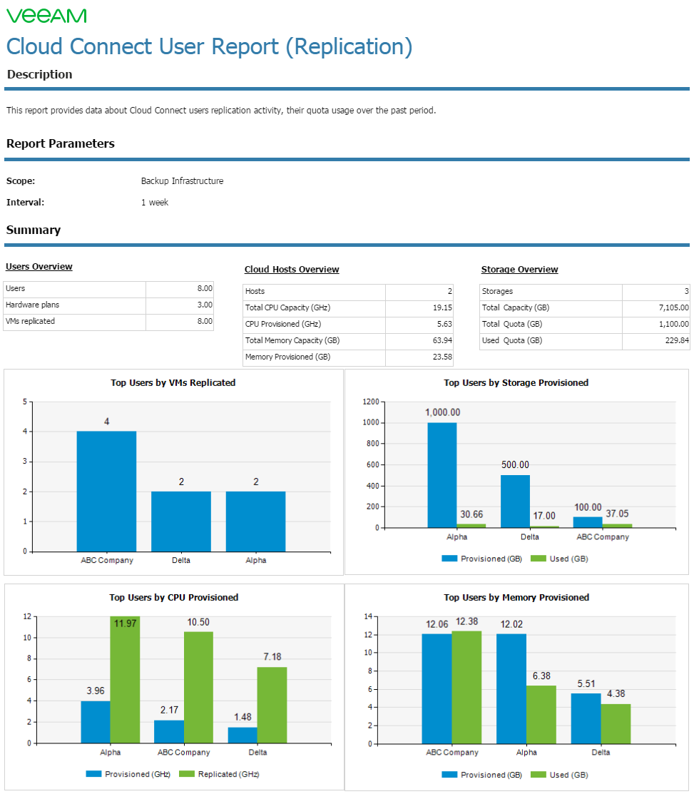Select the Alpha bar in VMs Replicated chart
Image resolution: width=694 pixels, height=794 pixels.
255,521
